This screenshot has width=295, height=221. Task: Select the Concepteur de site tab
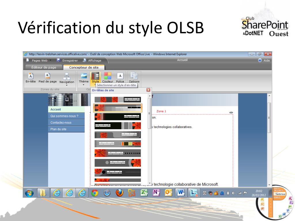coord(84,67)
